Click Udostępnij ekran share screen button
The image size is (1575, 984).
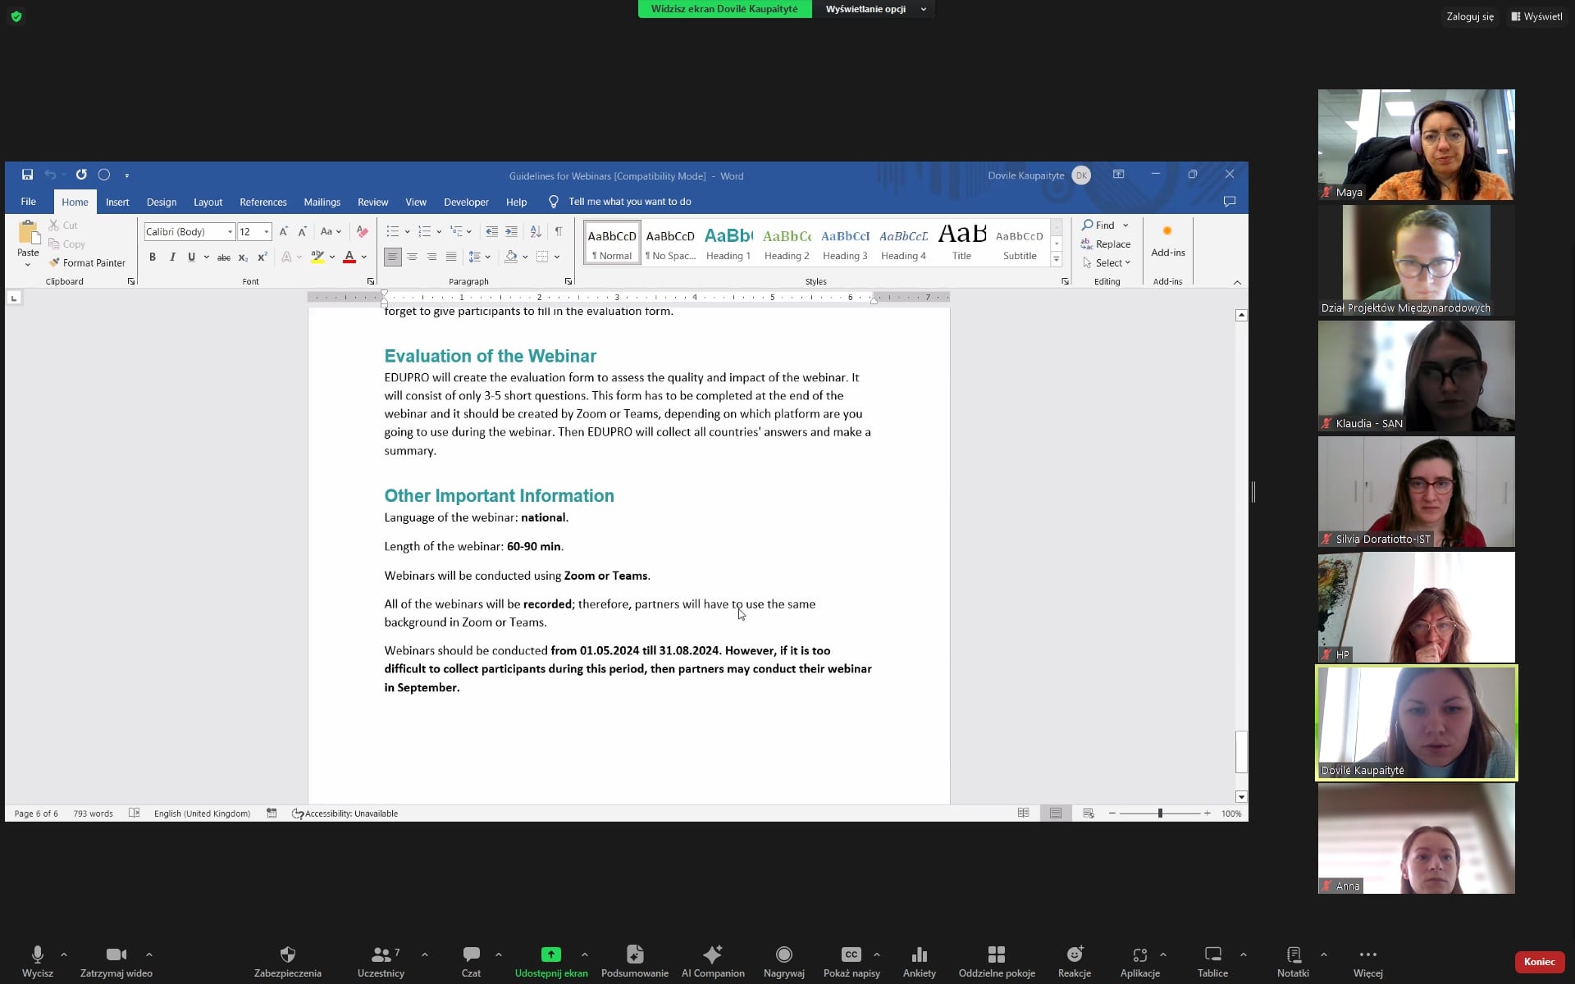[x=551, y=961]
